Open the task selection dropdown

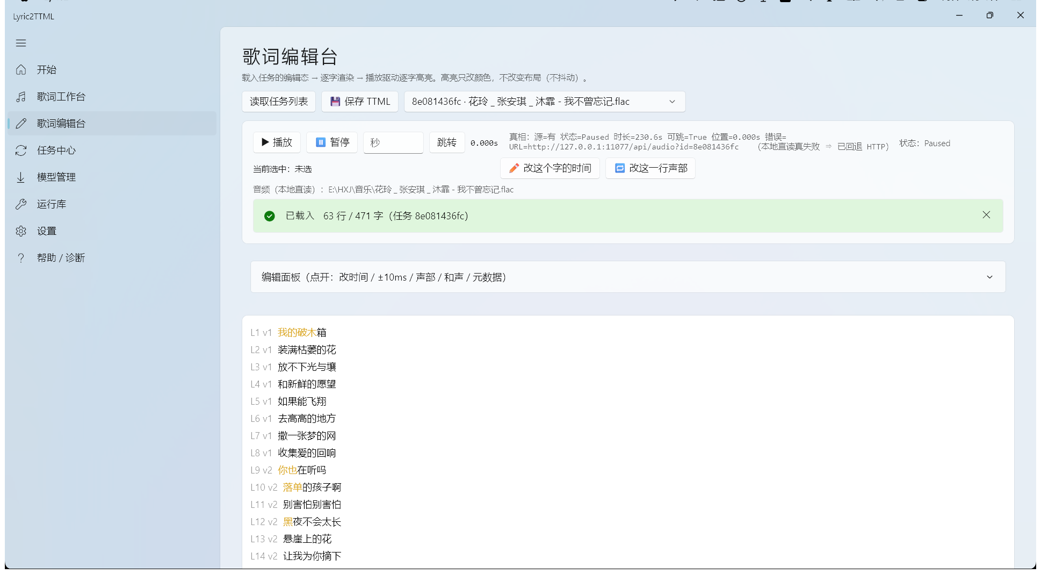coord(545,102)
